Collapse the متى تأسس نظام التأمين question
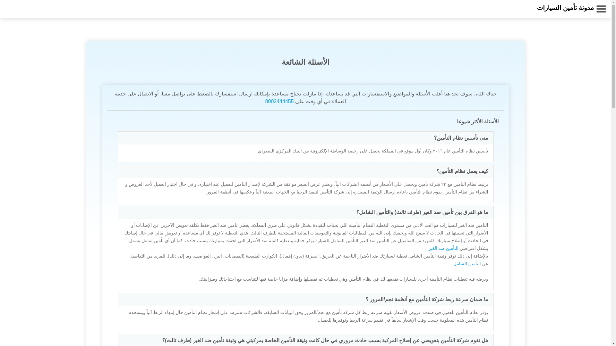Viewport: 616px width, 346px height. (x=461, y=138)
